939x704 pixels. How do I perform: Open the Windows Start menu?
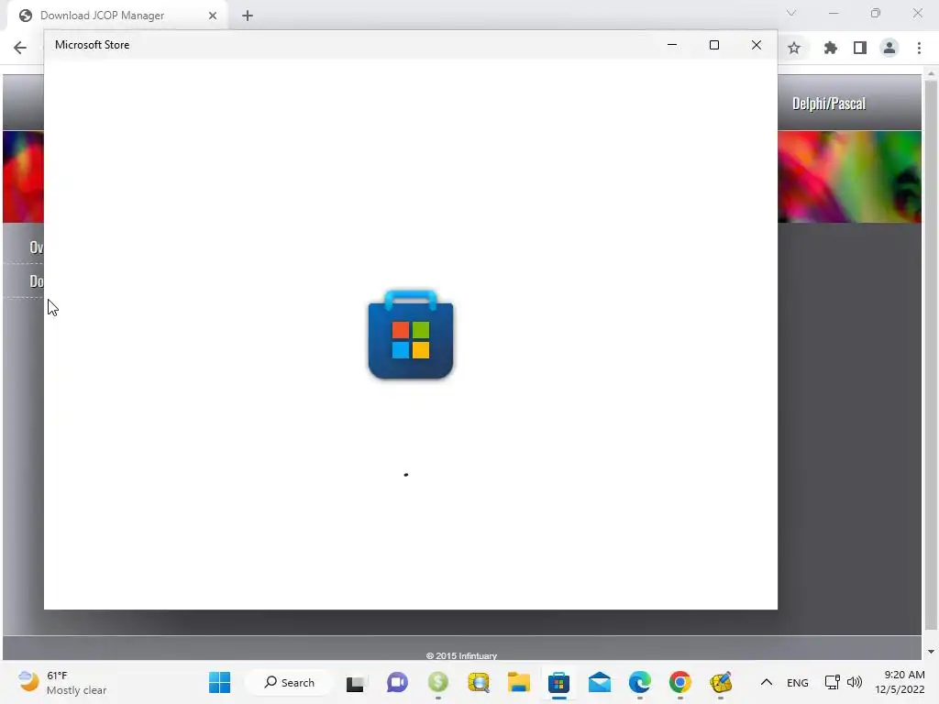(x=219, y=682)
